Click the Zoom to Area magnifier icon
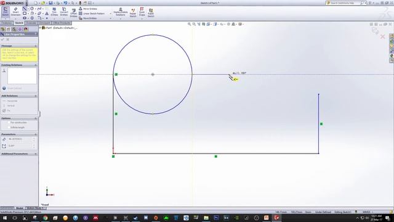The height and width of the screenshot is (222, 394). pos(194,24)
